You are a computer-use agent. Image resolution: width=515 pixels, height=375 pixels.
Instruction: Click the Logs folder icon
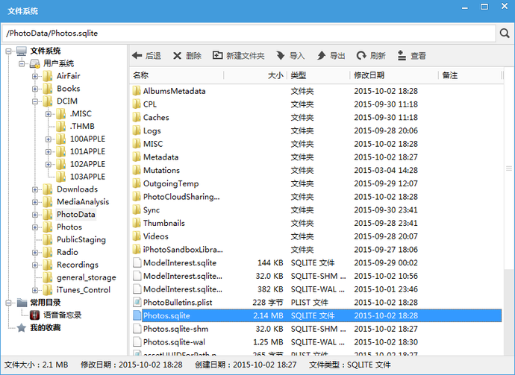point(137,130)
